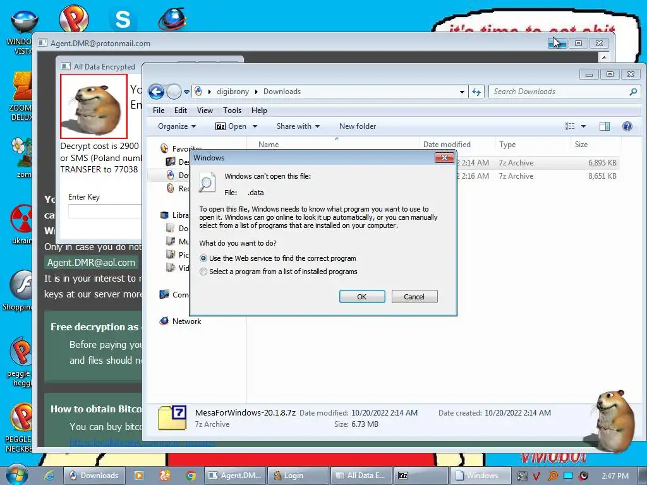Image resolution: width=647 pixels, height=485 pixels.
Task: Click the blue Help question mark icon
Action: (627, 126)
